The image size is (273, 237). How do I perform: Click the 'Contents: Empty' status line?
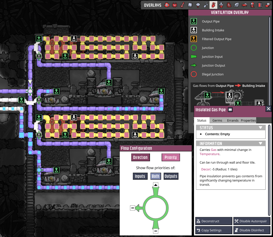coord(218,134)
